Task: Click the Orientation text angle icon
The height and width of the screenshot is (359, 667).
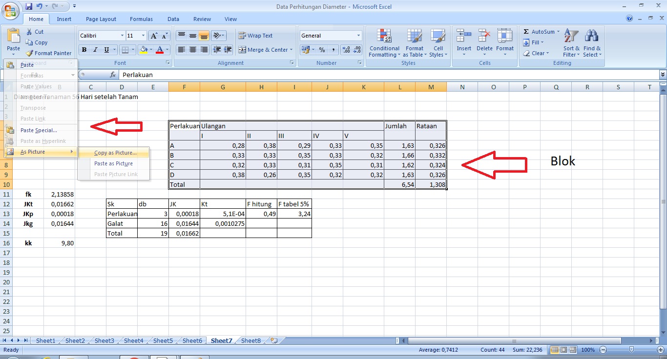Action: click(x=217, y=36)
